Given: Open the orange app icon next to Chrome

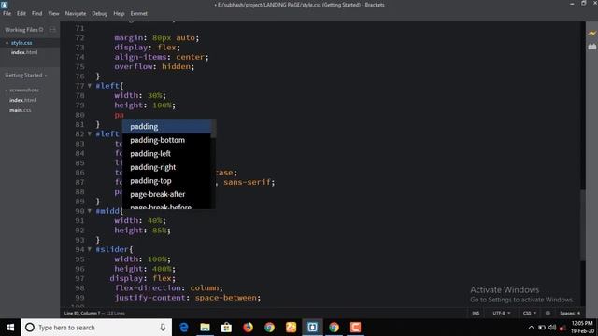Looking at the screenshot, I should click(x=291, y=328).
